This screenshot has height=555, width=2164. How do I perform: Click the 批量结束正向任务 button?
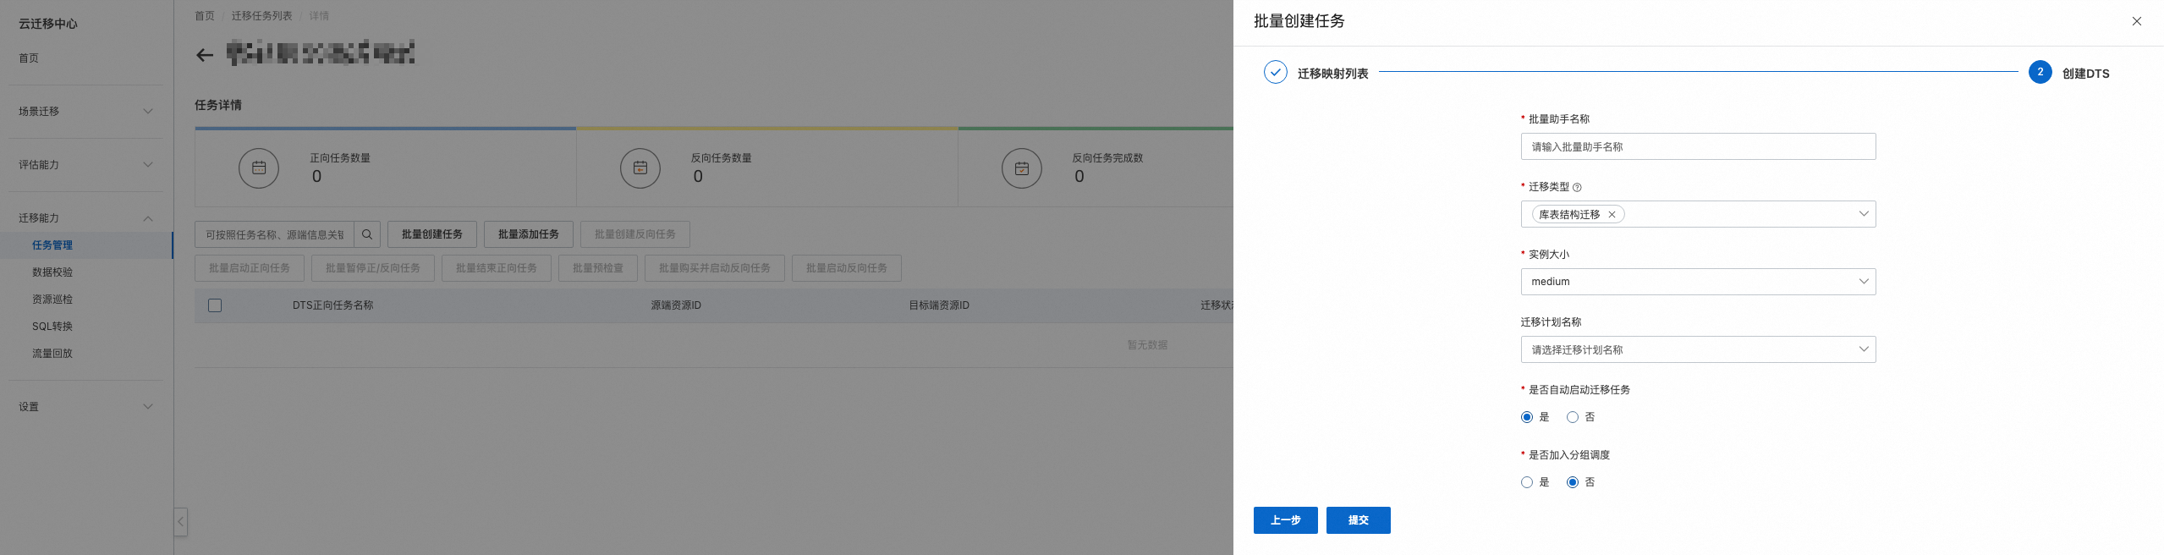[497, 268]
